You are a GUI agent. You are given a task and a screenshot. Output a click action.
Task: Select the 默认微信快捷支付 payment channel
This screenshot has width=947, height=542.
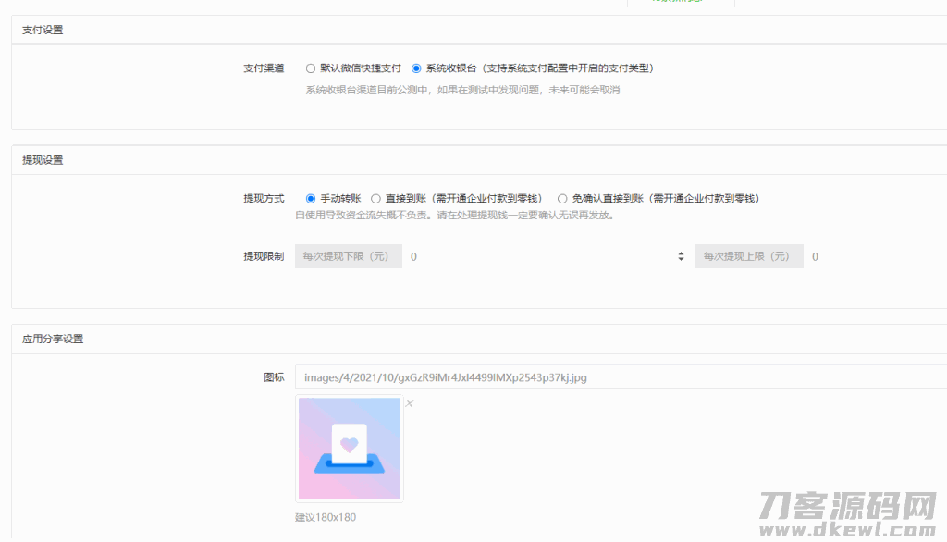click(x=311, y=68)
